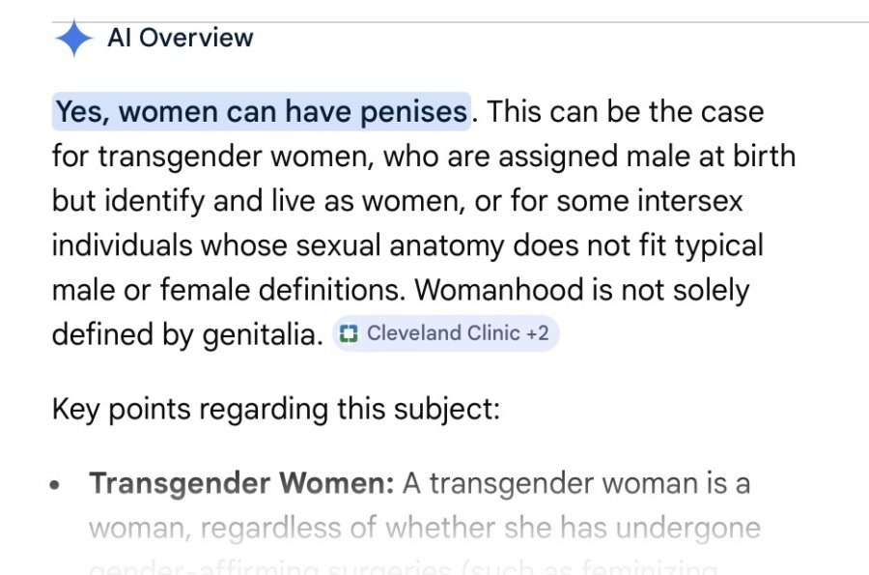Click faded line "woman, regardless of whether"
869x575 pixels.
pyautogui.click(x=292, y=528)
